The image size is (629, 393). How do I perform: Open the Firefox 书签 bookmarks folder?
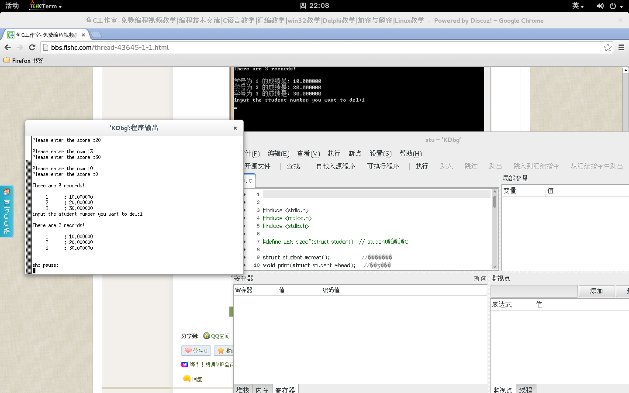pos(24,61)
